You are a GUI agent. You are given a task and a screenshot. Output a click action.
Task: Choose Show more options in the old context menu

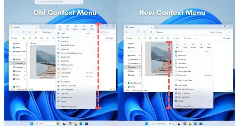pos(76,106)
